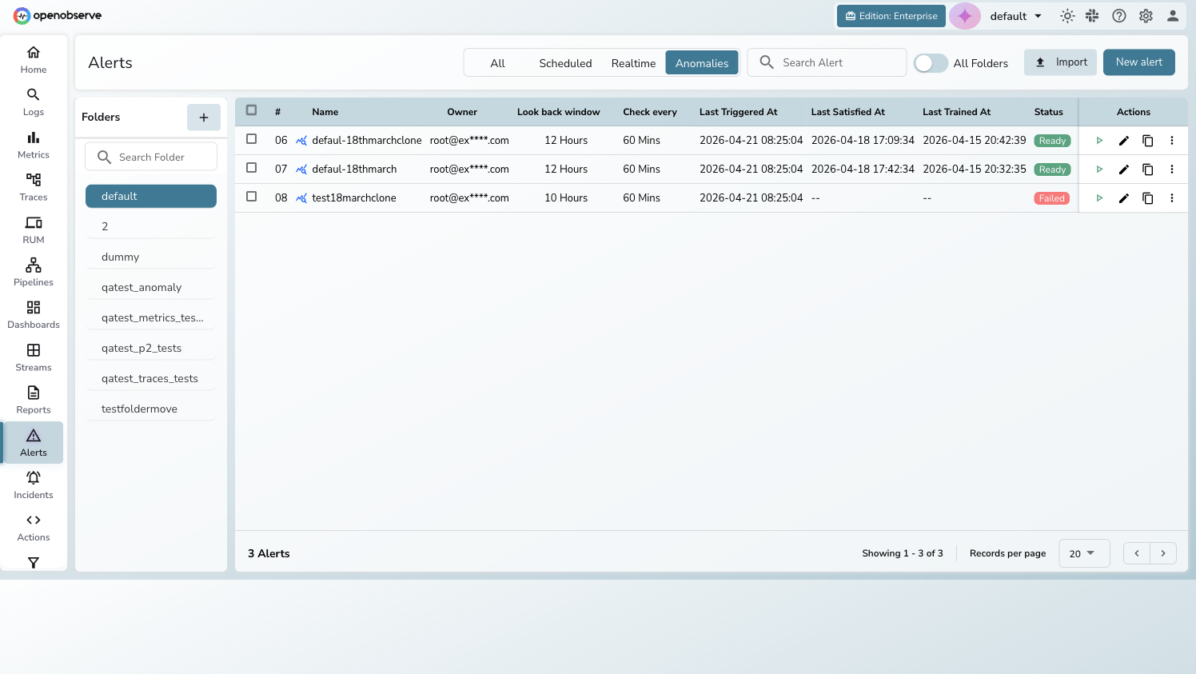This screenshot has height=674, width=1196.
Task: Open the Incidents bell icon
Action: point(33,477)
